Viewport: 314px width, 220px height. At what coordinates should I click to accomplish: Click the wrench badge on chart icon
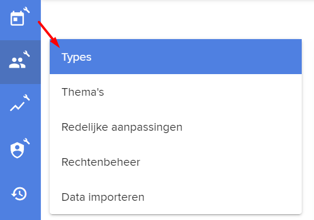[27, 97]
